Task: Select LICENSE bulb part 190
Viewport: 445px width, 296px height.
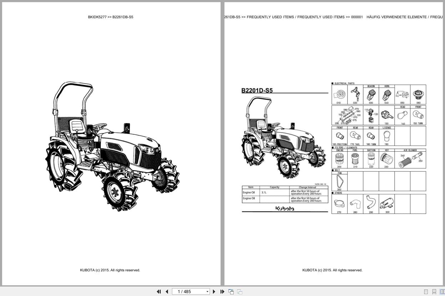Action: [386, 136]
